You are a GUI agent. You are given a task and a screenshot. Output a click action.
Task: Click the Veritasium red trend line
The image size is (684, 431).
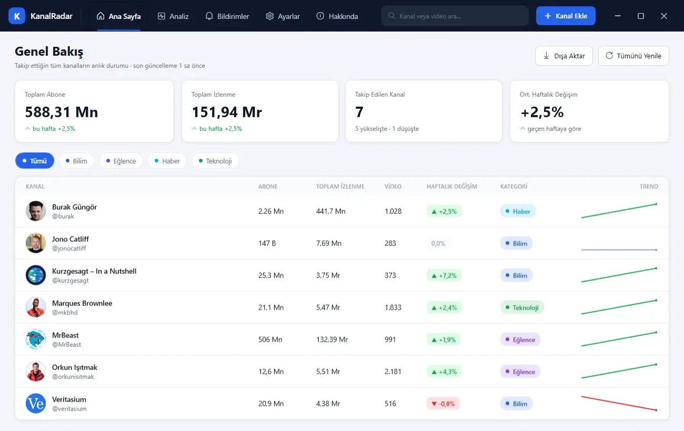click(x=619, y=403)
